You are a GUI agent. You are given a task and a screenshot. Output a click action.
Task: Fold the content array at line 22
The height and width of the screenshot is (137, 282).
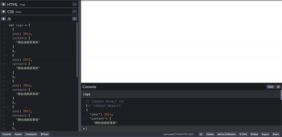tap(7, 116)
